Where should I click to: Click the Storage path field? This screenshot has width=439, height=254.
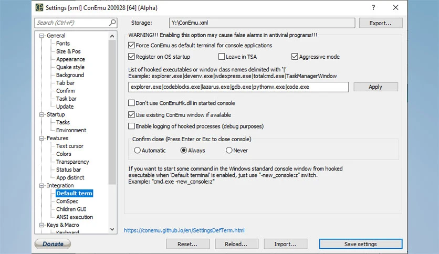tap(262, 23)
